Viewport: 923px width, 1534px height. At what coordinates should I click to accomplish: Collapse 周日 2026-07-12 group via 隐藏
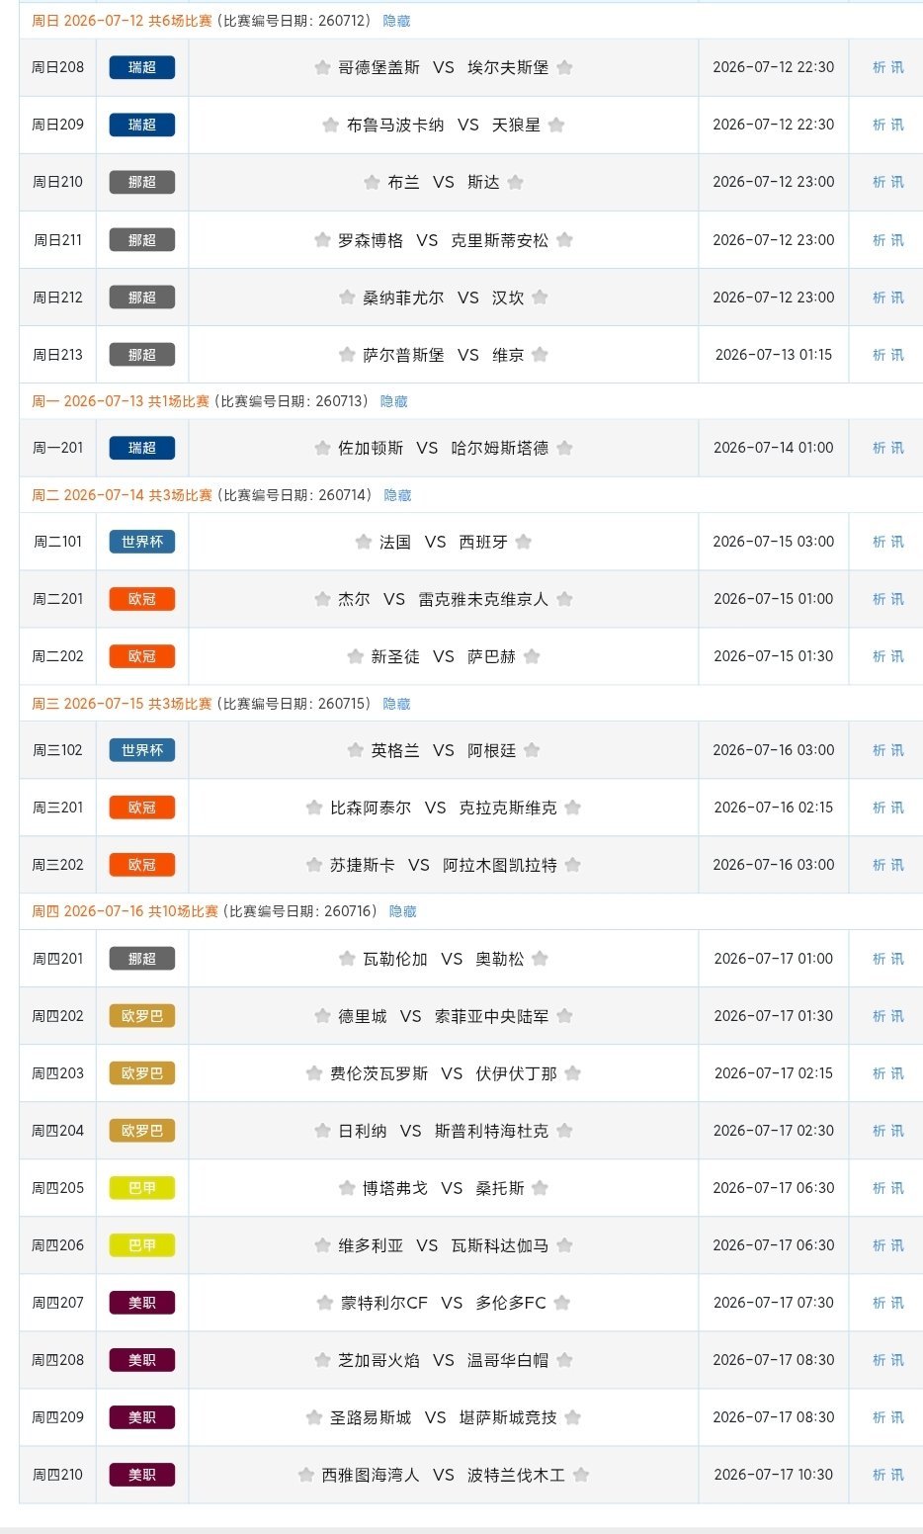pyautogui.click(x=396, y=21)
